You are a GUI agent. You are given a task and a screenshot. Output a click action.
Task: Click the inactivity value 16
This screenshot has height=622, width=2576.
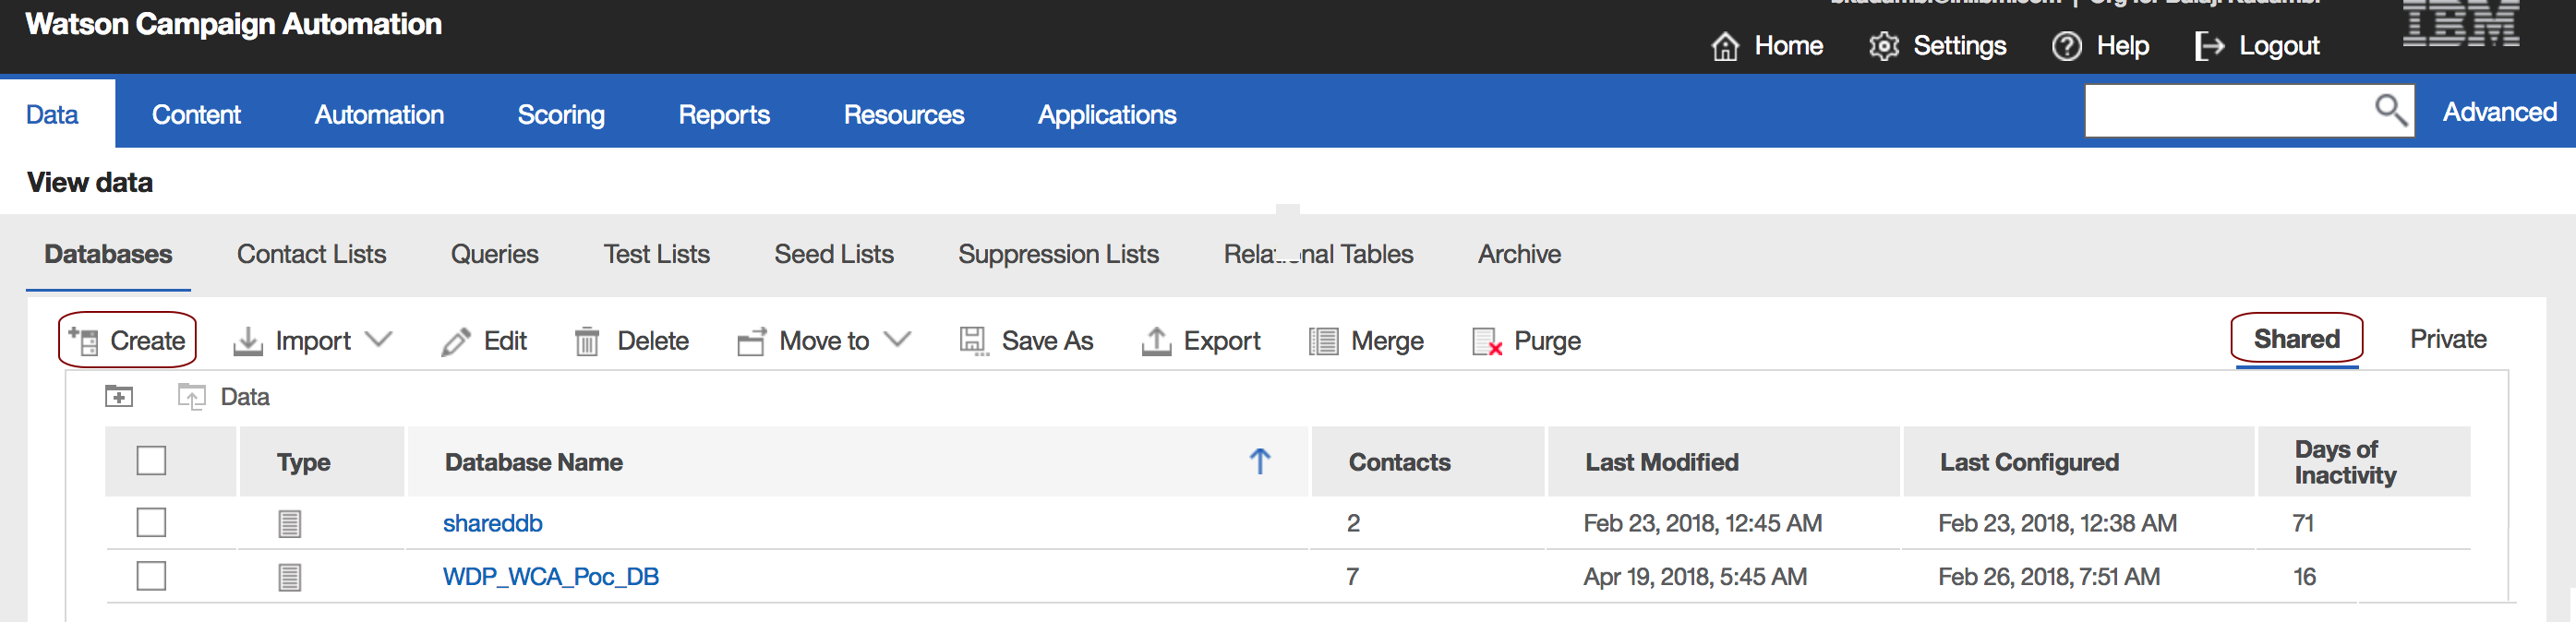coord(2304,577)
